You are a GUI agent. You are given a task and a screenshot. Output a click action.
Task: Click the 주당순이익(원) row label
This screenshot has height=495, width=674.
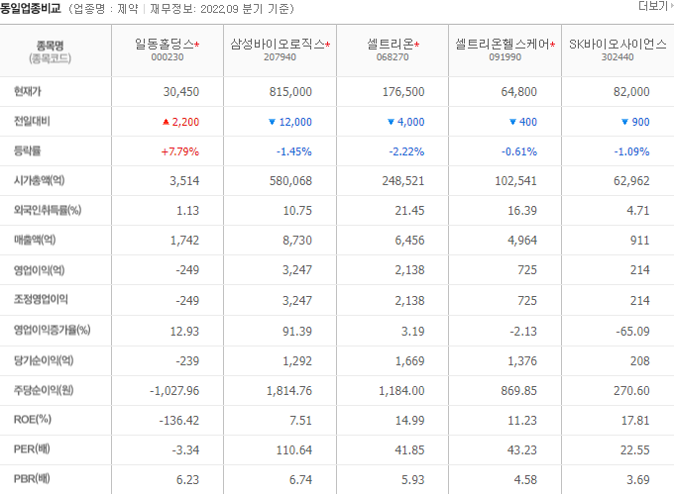(44, 390)
